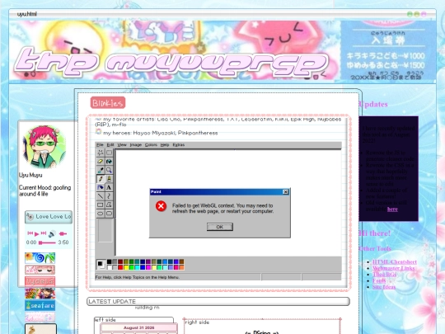Viewport: 445px width, 334px height.
Task: Open the Extras menu in Paint
Action: tap(179, 145)
